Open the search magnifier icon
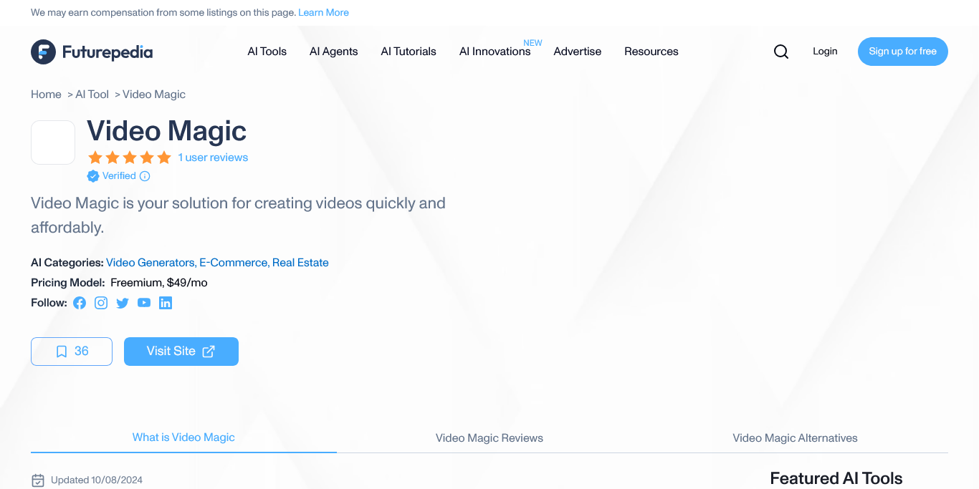 tap(781, 52)
